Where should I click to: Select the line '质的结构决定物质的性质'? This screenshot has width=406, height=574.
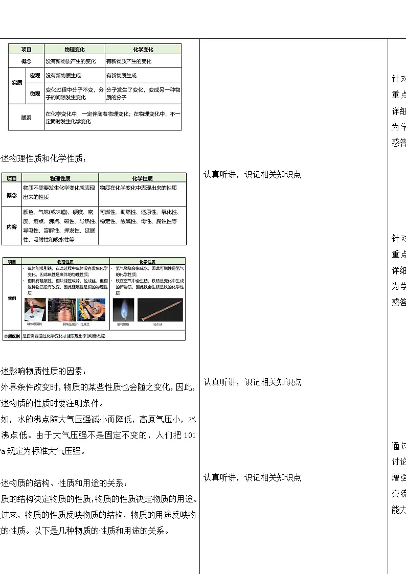[x=100, y=499]
